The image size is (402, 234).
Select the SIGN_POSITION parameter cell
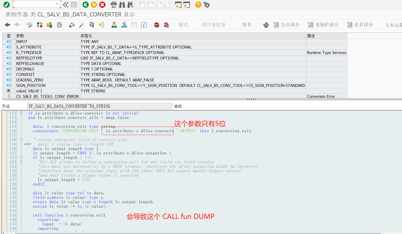tap(47, 85)
